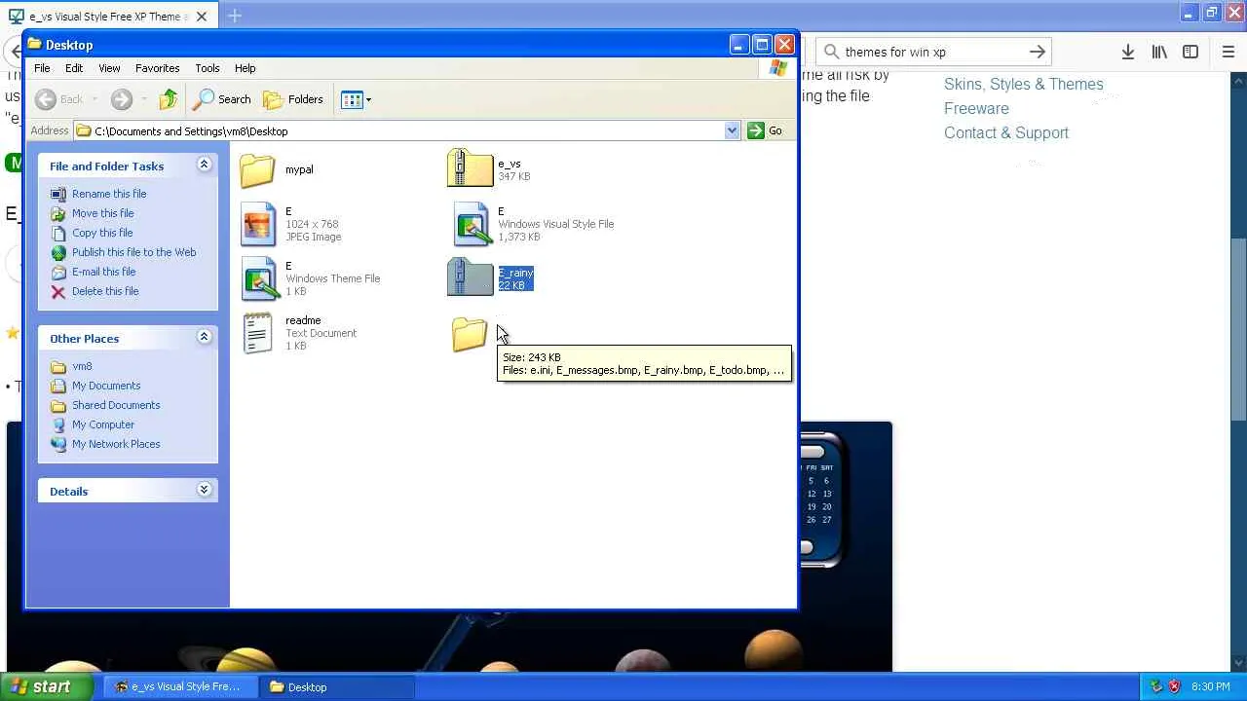Open the Edit menu
Screen dimensions: 1247x701
(74, 68)
